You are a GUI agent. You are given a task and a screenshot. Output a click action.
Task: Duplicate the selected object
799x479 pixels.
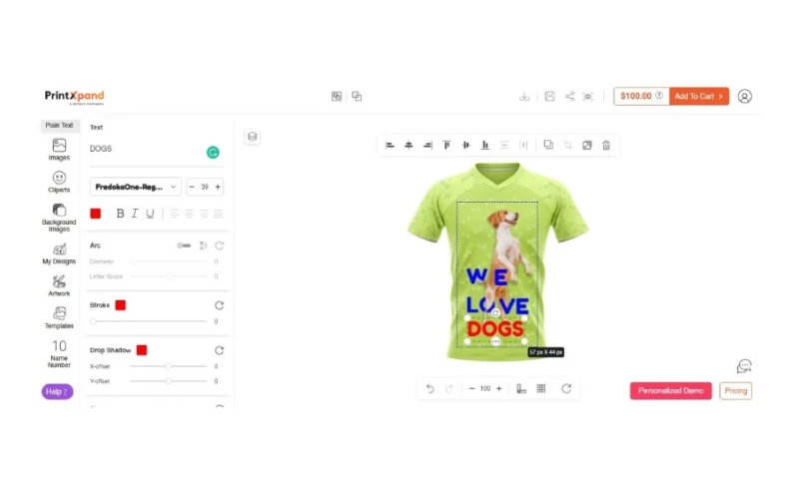pos(548,145)
